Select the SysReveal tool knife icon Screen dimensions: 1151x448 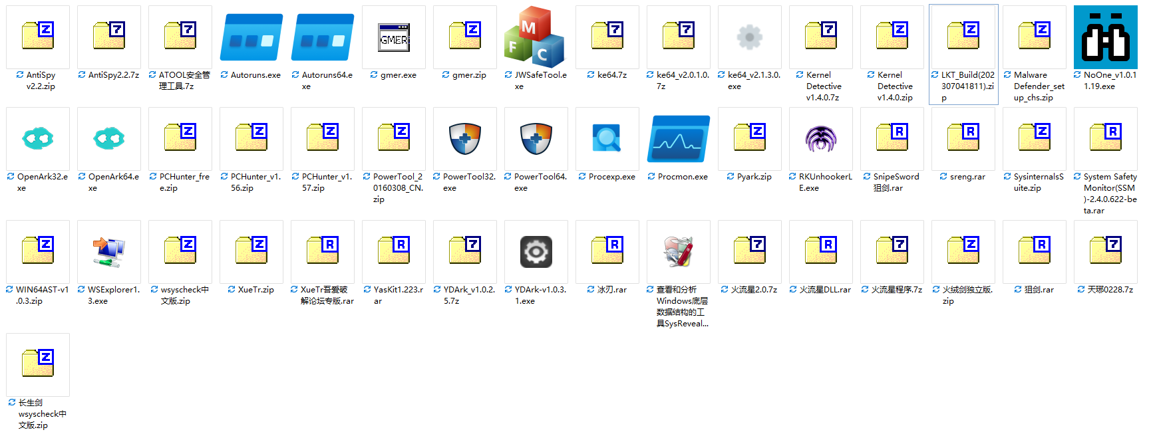click(x=679, y=252)
